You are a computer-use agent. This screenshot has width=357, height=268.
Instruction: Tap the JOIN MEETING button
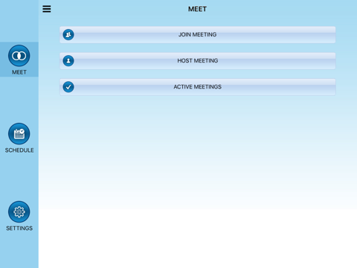(198, 35)
